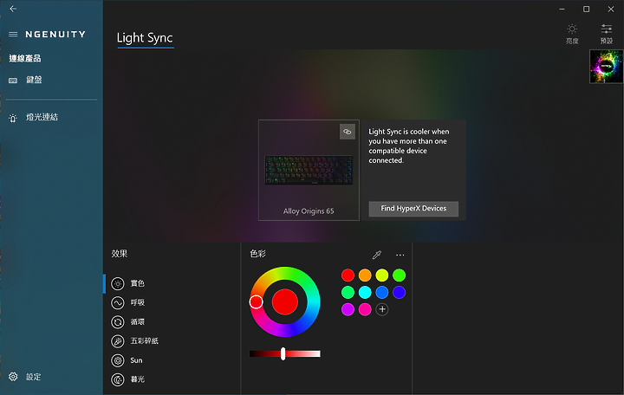Select the Light Sync tab

click(145, 38)
